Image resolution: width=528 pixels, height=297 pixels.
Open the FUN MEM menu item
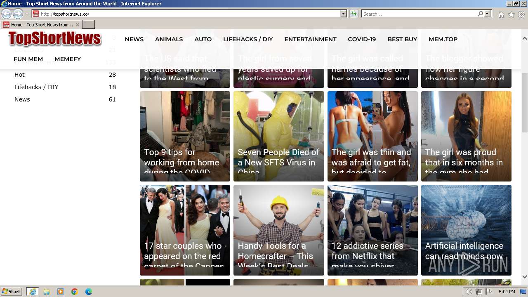(x=28, y=59)
